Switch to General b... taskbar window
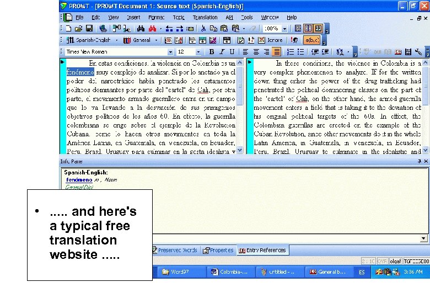This screenshot has height=298, width=430. tap(328, 272)
